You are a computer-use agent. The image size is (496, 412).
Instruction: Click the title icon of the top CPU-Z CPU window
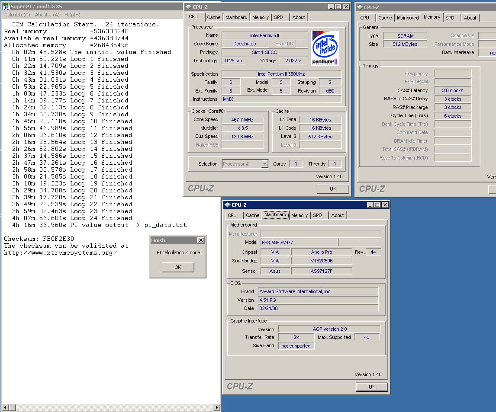coord(189,6)
